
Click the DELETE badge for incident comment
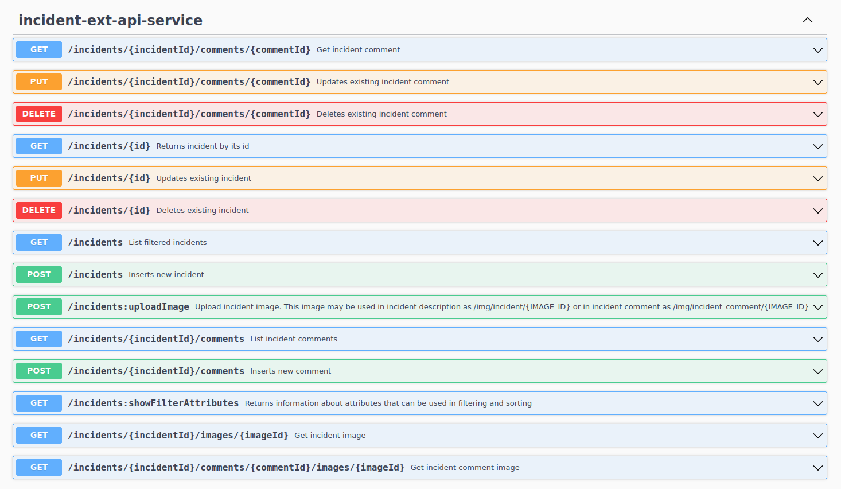39,114
